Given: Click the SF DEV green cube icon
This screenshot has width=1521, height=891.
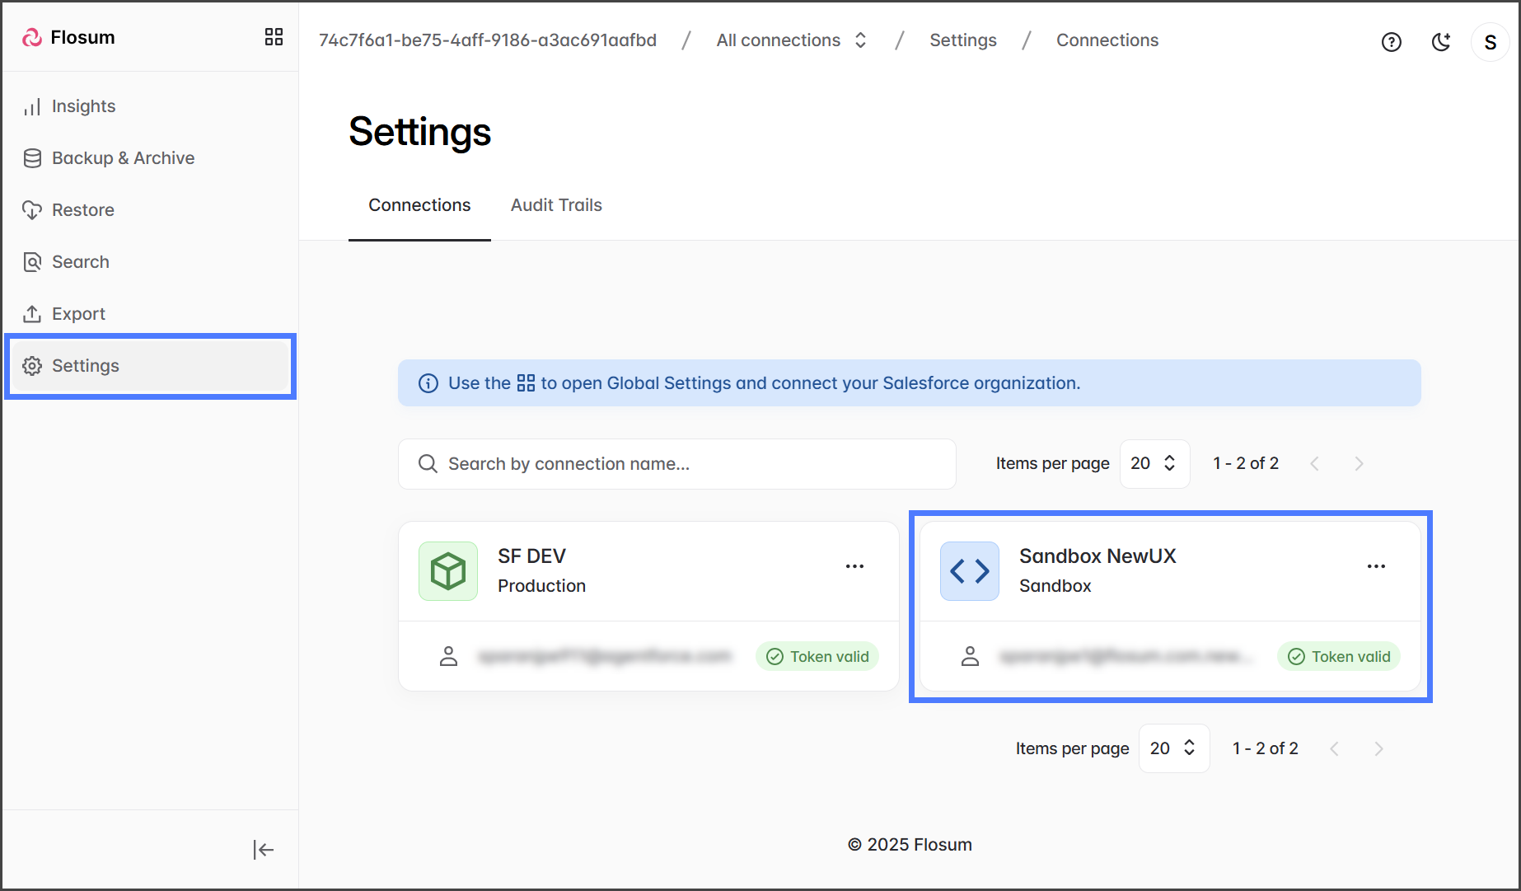Looking at the screenshot, I should [448, 571].
